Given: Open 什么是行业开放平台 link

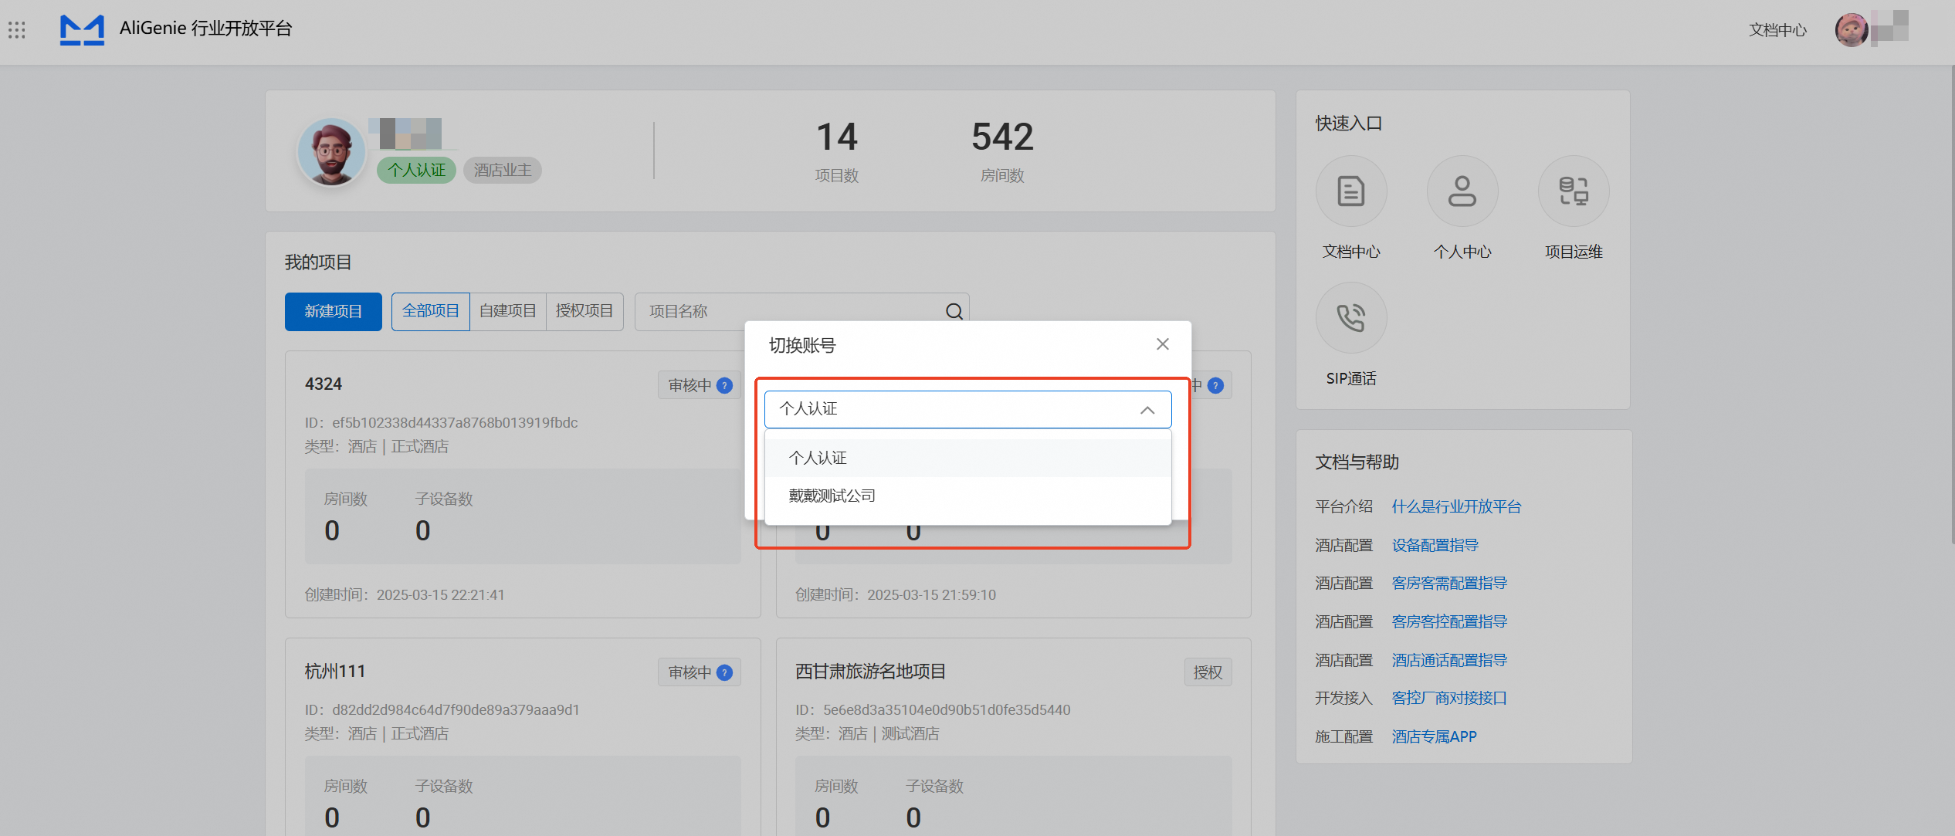Looking at the screenshot, I should click(x=1456, y=507).
